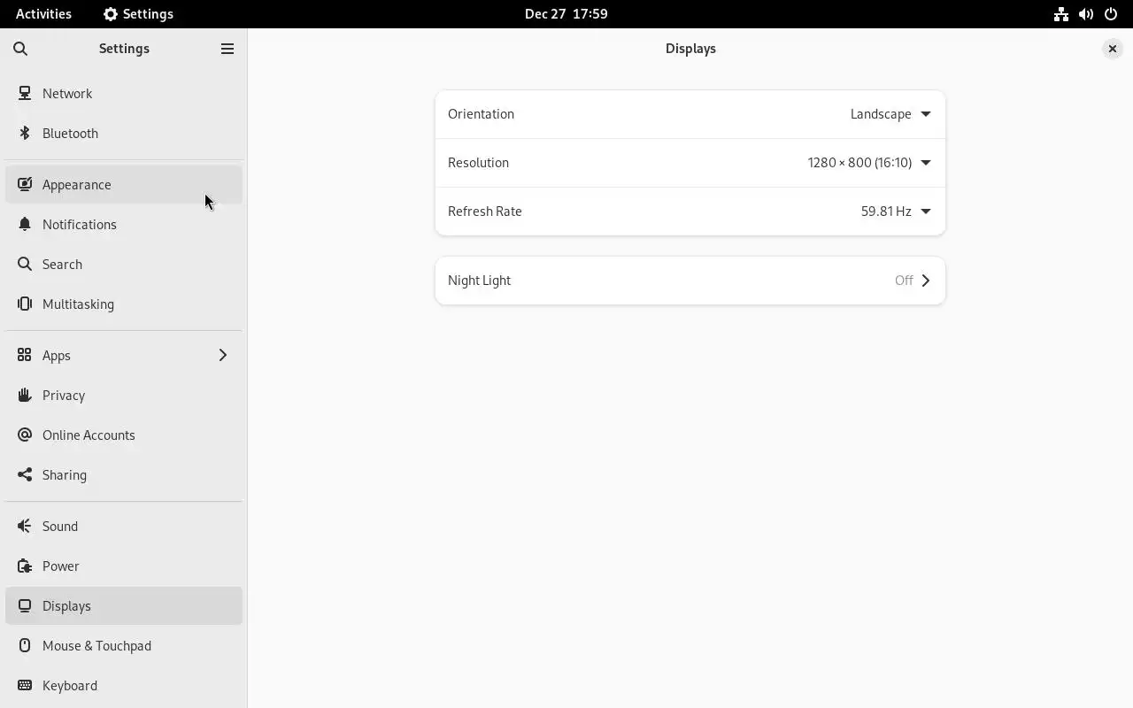Image resolution: width=1133 pixels, height=708 pixels.
Task: Click the Multitasking icon in sidebar
Action: coord(25,304)
